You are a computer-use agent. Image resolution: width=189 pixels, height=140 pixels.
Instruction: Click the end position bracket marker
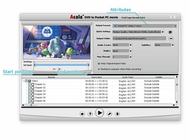(88, 65)
